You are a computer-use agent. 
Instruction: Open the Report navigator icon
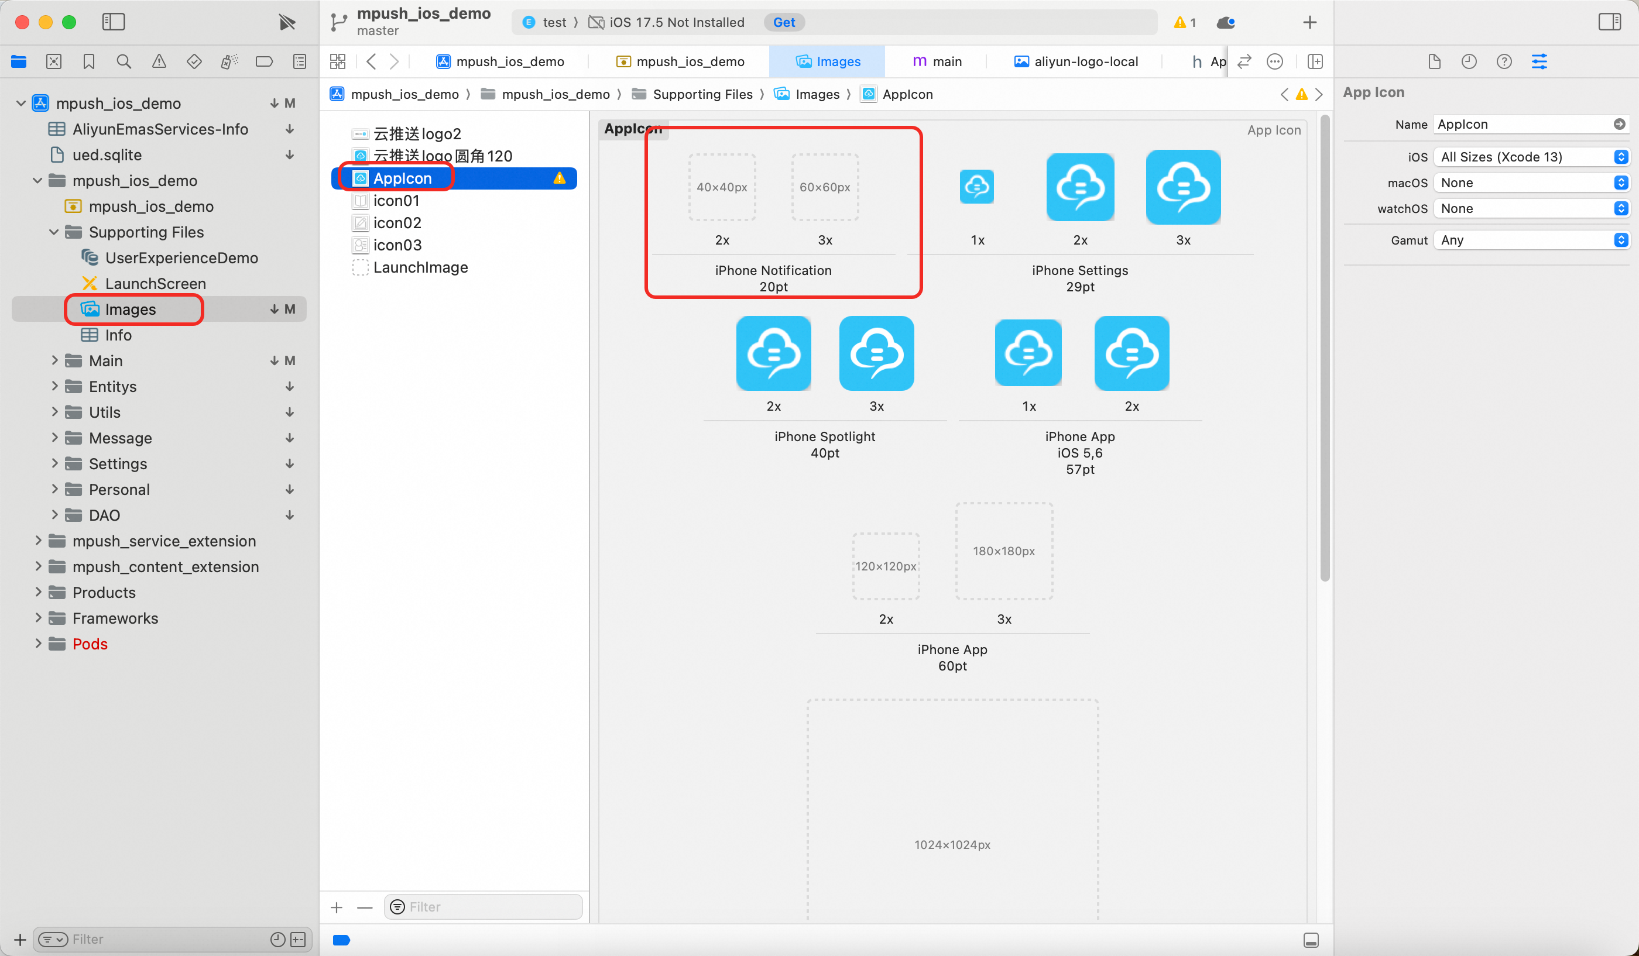299,62
